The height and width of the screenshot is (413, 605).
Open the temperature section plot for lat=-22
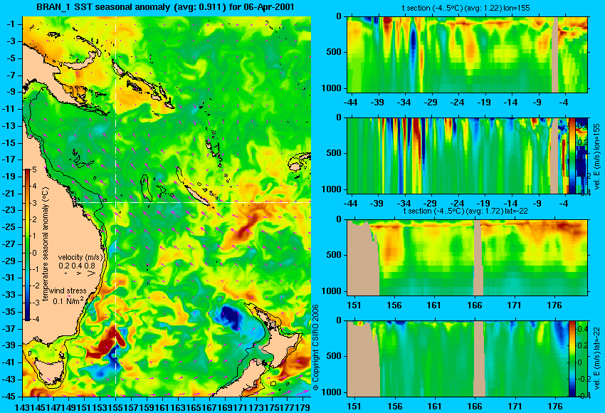click(467, 258)
